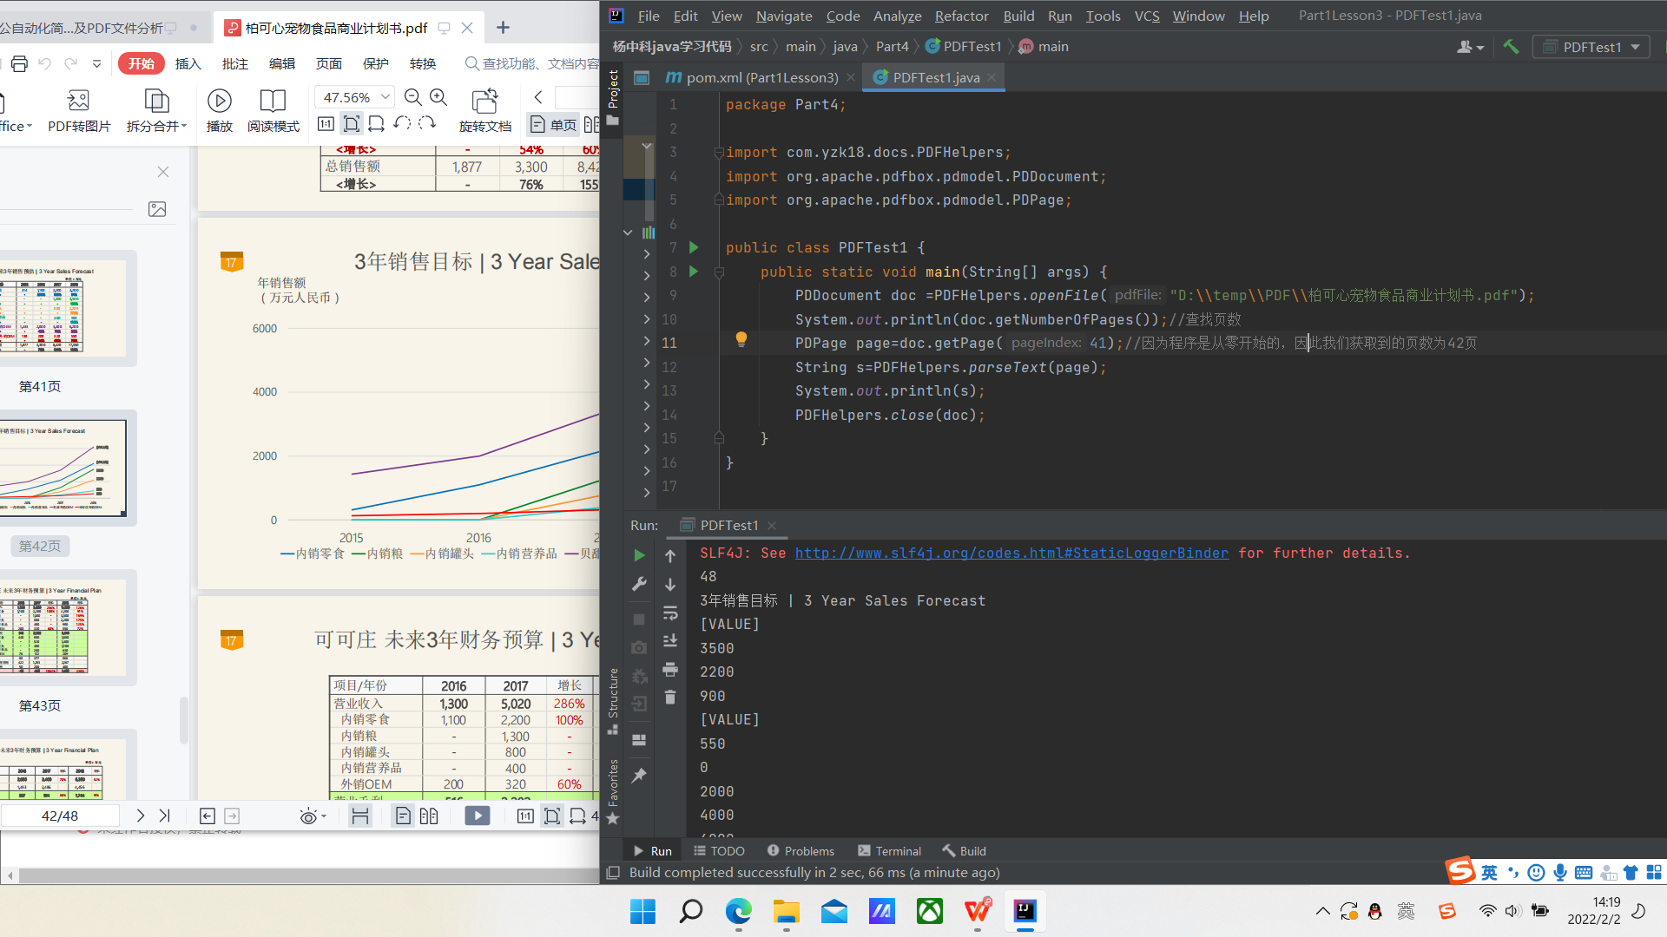1667x937 pixels.
Task: Run main using the gutter green arrow
Action: [x=693, y=272]
